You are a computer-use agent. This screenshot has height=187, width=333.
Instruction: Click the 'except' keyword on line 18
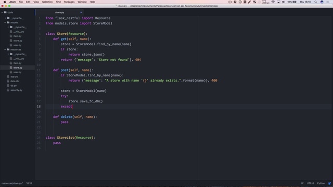[66, 106]
